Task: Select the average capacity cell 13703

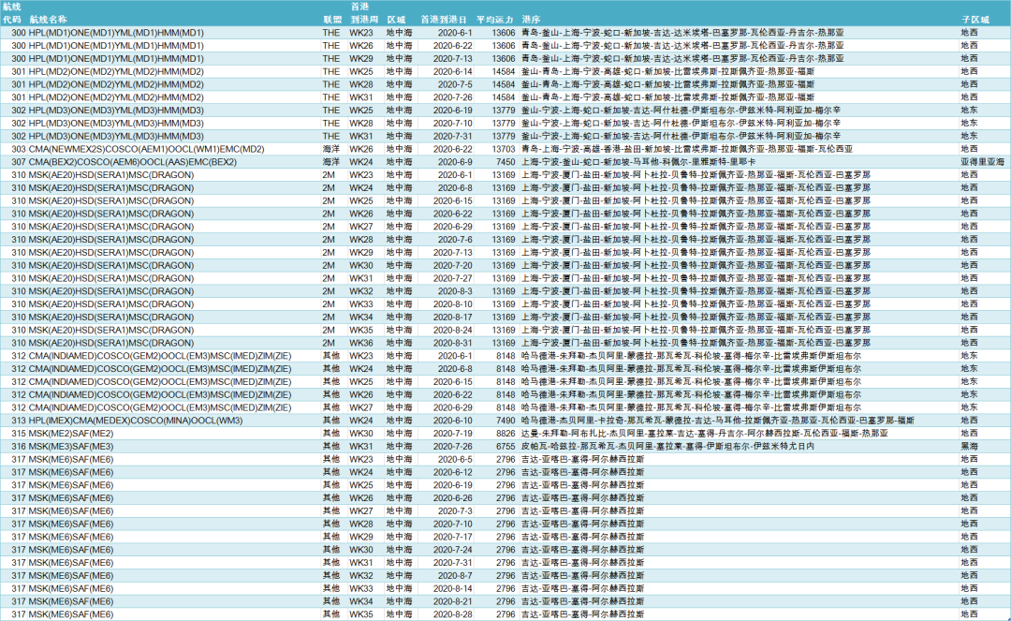Action: pyautogui.click(x=504, y=149)
